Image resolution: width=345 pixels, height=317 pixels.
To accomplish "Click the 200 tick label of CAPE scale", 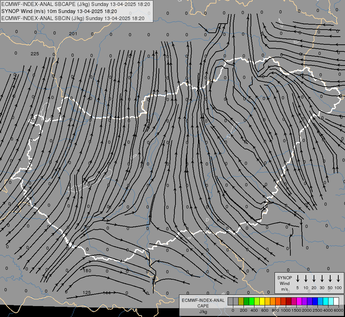I will 244,310.
